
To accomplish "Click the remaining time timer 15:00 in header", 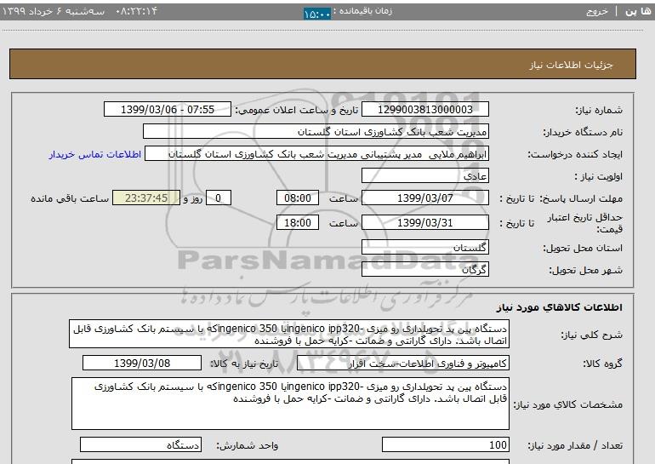I will [x=317, y=14].
